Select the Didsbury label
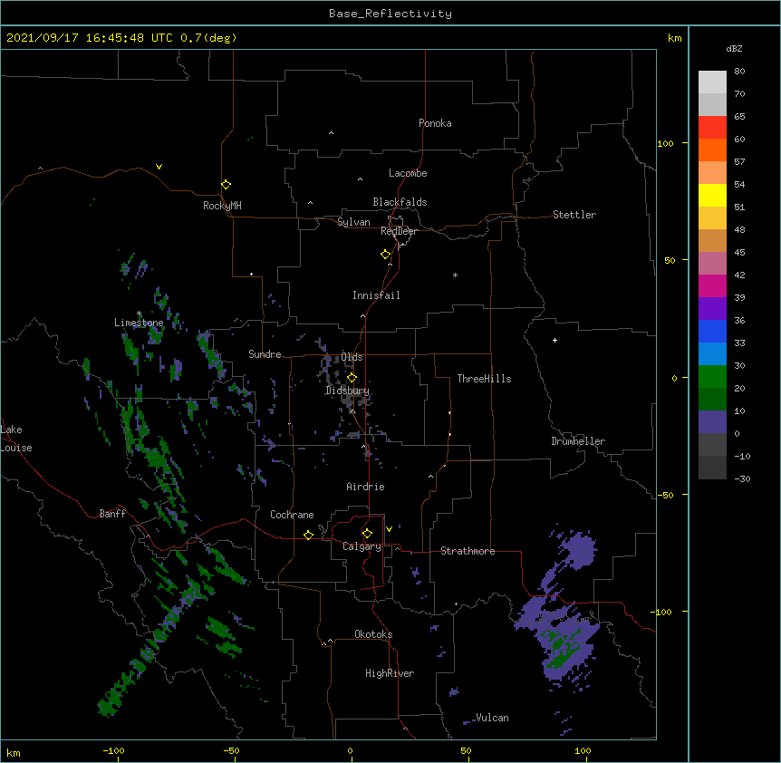 (347, 391)
